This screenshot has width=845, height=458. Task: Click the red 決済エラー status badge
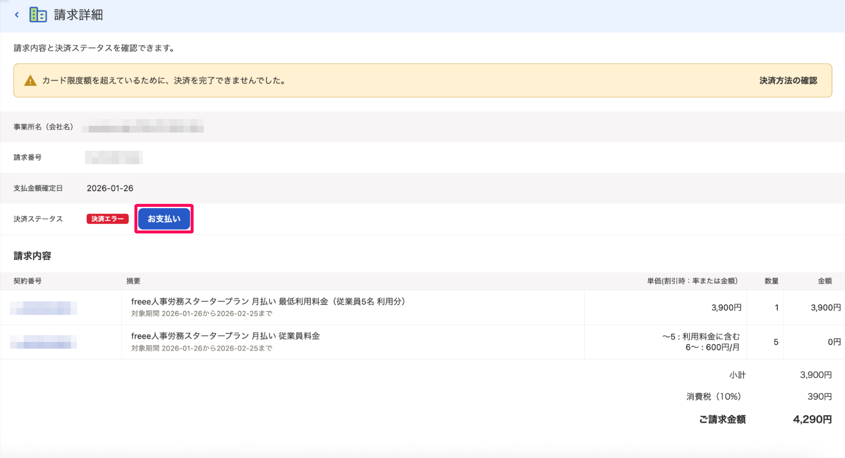107,219
